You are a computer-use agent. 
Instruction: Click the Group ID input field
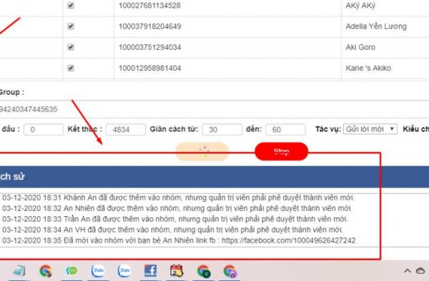[214, 109]
